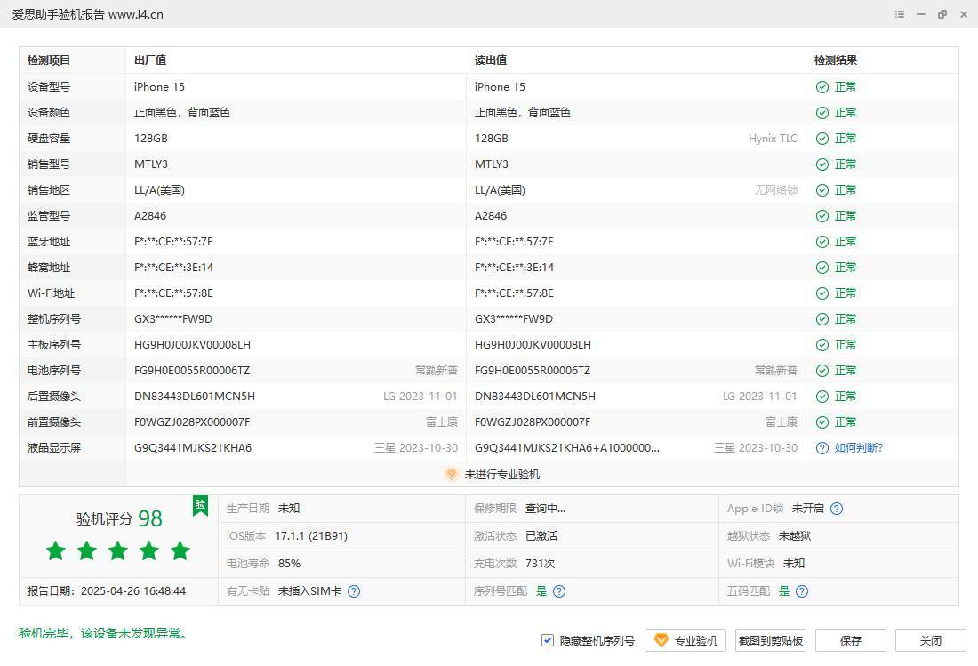Click the 关闭 button at bottom
Screen dimensions: 978x666
pyautogui.click(x=930, y=640)
